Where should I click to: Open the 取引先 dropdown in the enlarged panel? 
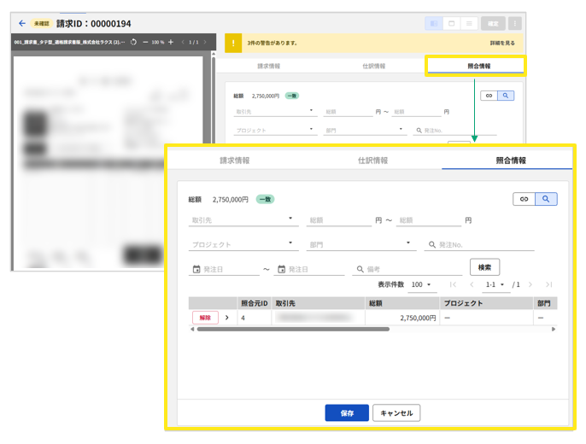coord(243,220)
